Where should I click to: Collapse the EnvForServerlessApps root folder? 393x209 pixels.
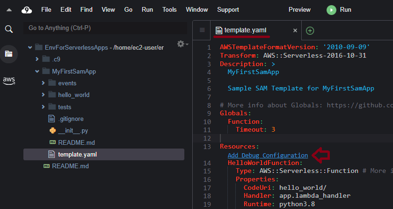click(x=30, y=47)
